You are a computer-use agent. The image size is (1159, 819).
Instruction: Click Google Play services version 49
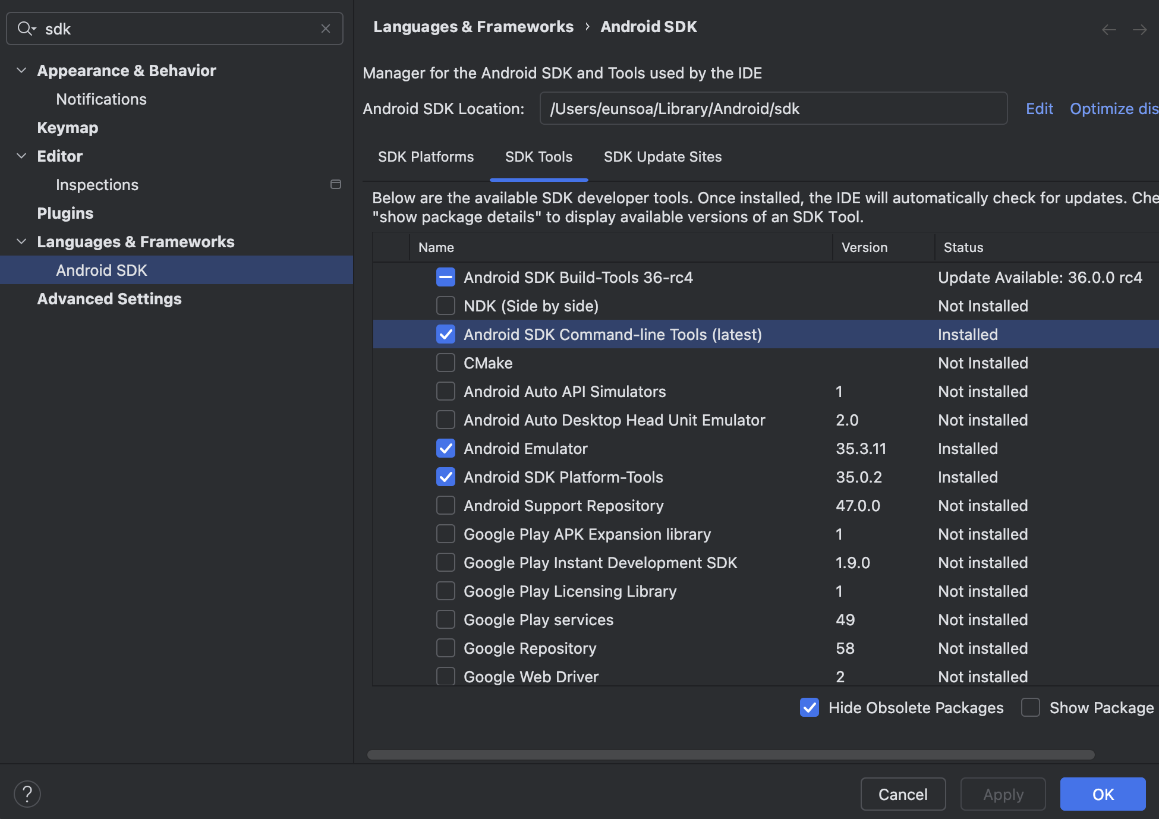(845, 620)
